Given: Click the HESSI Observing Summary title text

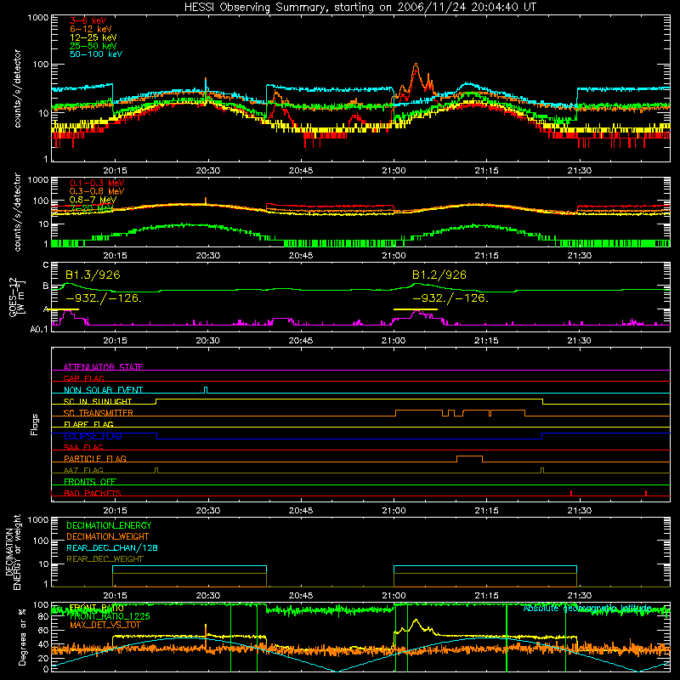Looking at the screenshot, I should 360,7.
